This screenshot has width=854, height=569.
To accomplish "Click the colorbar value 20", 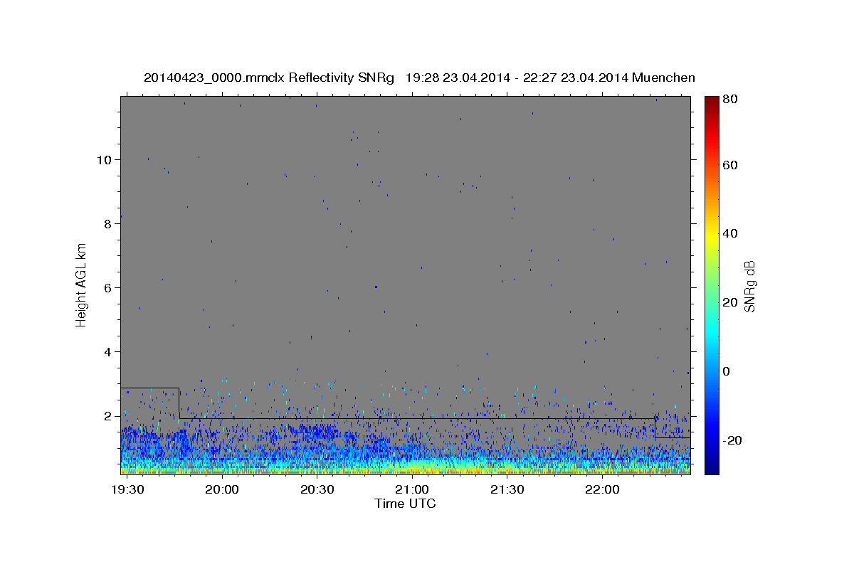I will tap(732, 302).
